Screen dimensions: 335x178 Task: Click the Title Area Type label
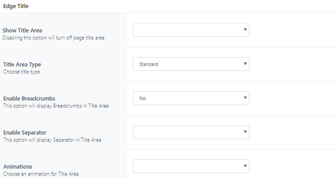22,65
